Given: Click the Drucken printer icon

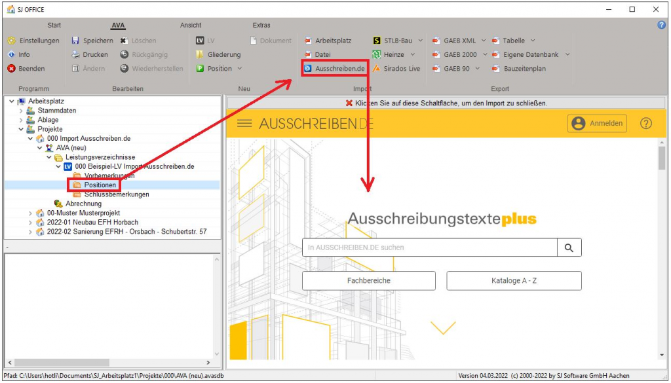Looking at the screenshot, I should (x=75, y=54).
